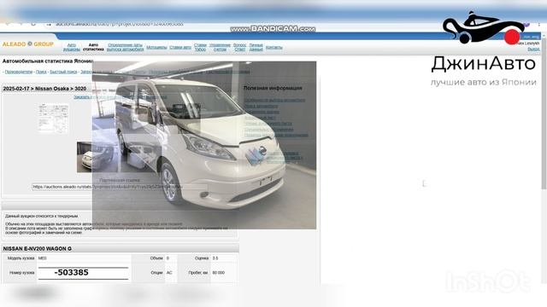547x307 pixels.
Task: Click the 80 000 mileage value
Action: 219,273
